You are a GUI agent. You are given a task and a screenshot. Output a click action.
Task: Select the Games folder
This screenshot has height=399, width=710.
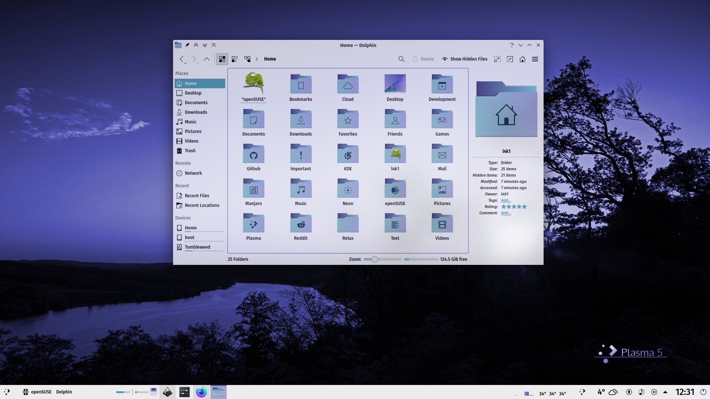(x=442, y=123)
